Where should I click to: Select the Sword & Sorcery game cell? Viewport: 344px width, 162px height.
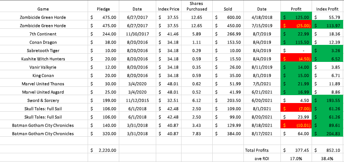pos(43,101)
